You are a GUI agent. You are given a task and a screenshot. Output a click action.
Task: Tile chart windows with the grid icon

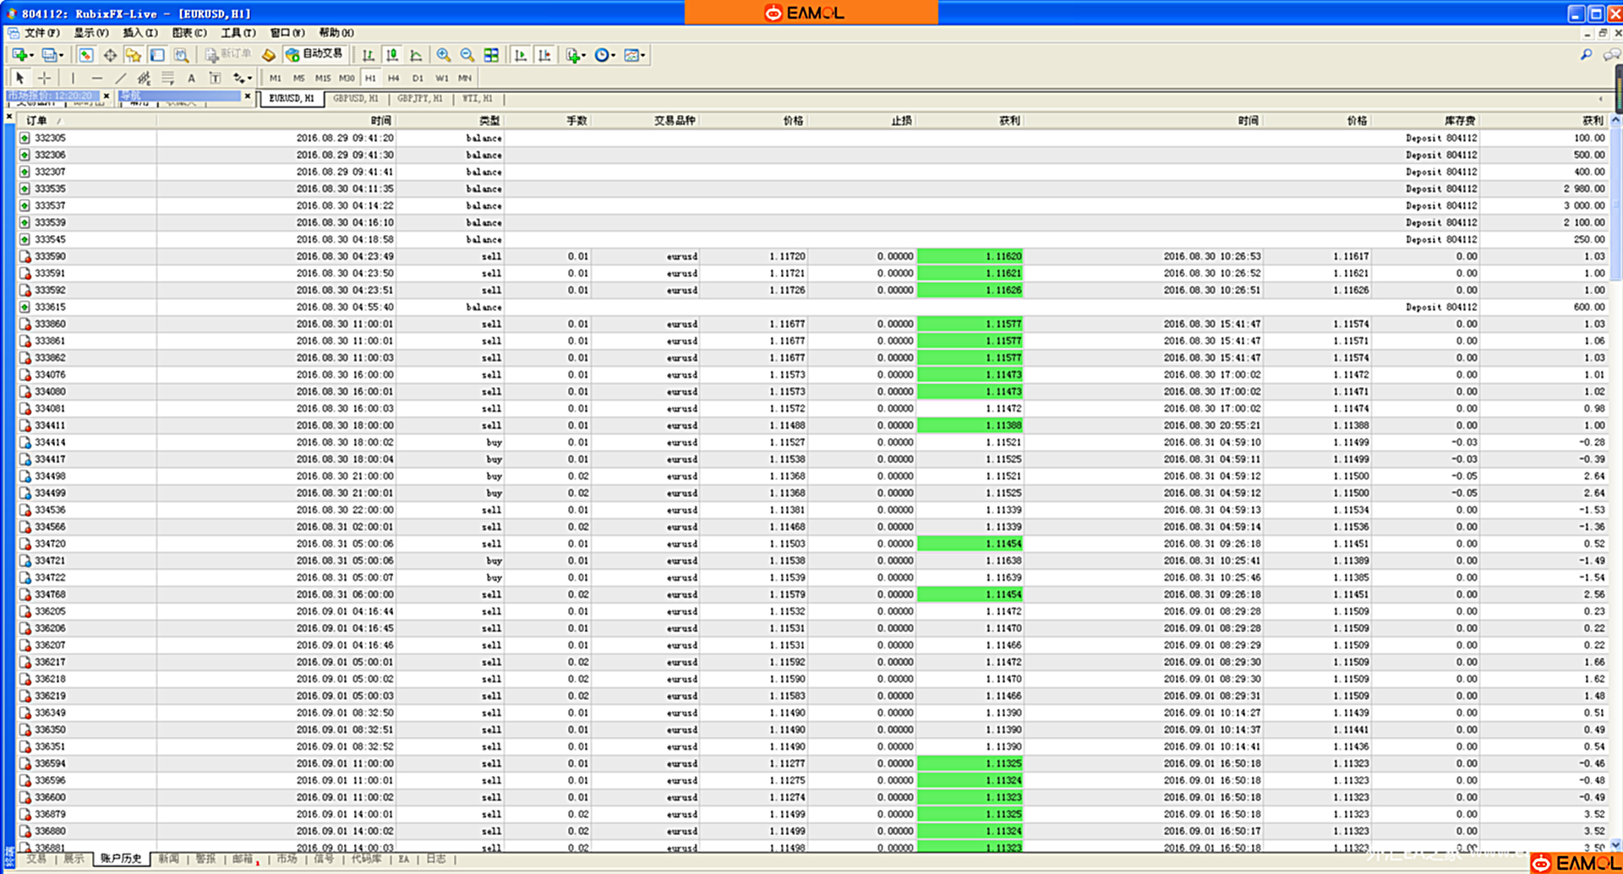point(491,55)
